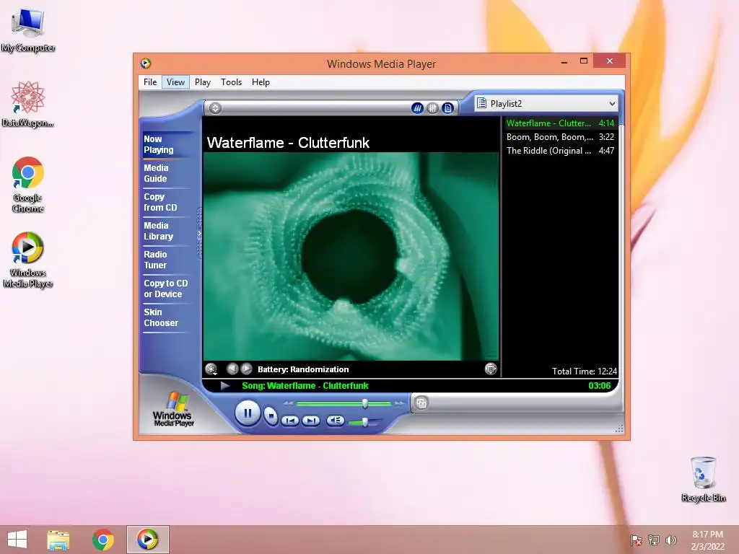Screen dimensions: 739x554
Task: Open the Playlist2 dropdown
Action: (x=546, y=104)
